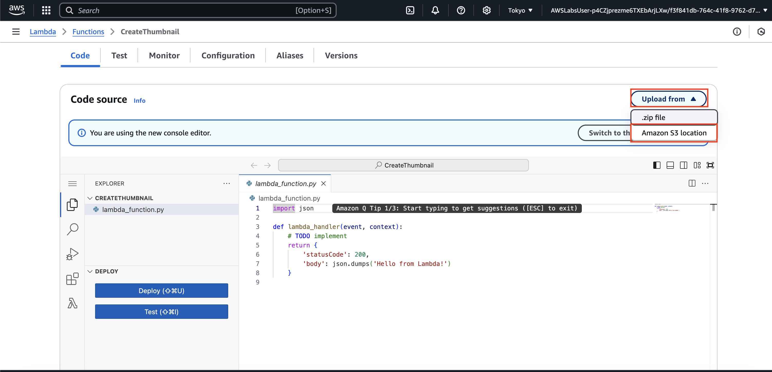Open the Lambda icon in activity bar
The image size is (772, 372).
(x=72, y=303)
